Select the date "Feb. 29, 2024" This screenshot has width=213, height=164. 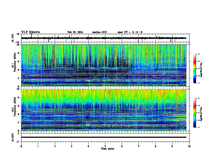click(75, 32)
